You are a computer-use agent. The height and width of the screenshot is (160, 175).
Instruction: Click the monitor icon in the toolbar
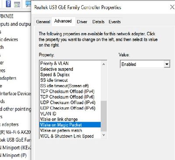pos(28,4)
